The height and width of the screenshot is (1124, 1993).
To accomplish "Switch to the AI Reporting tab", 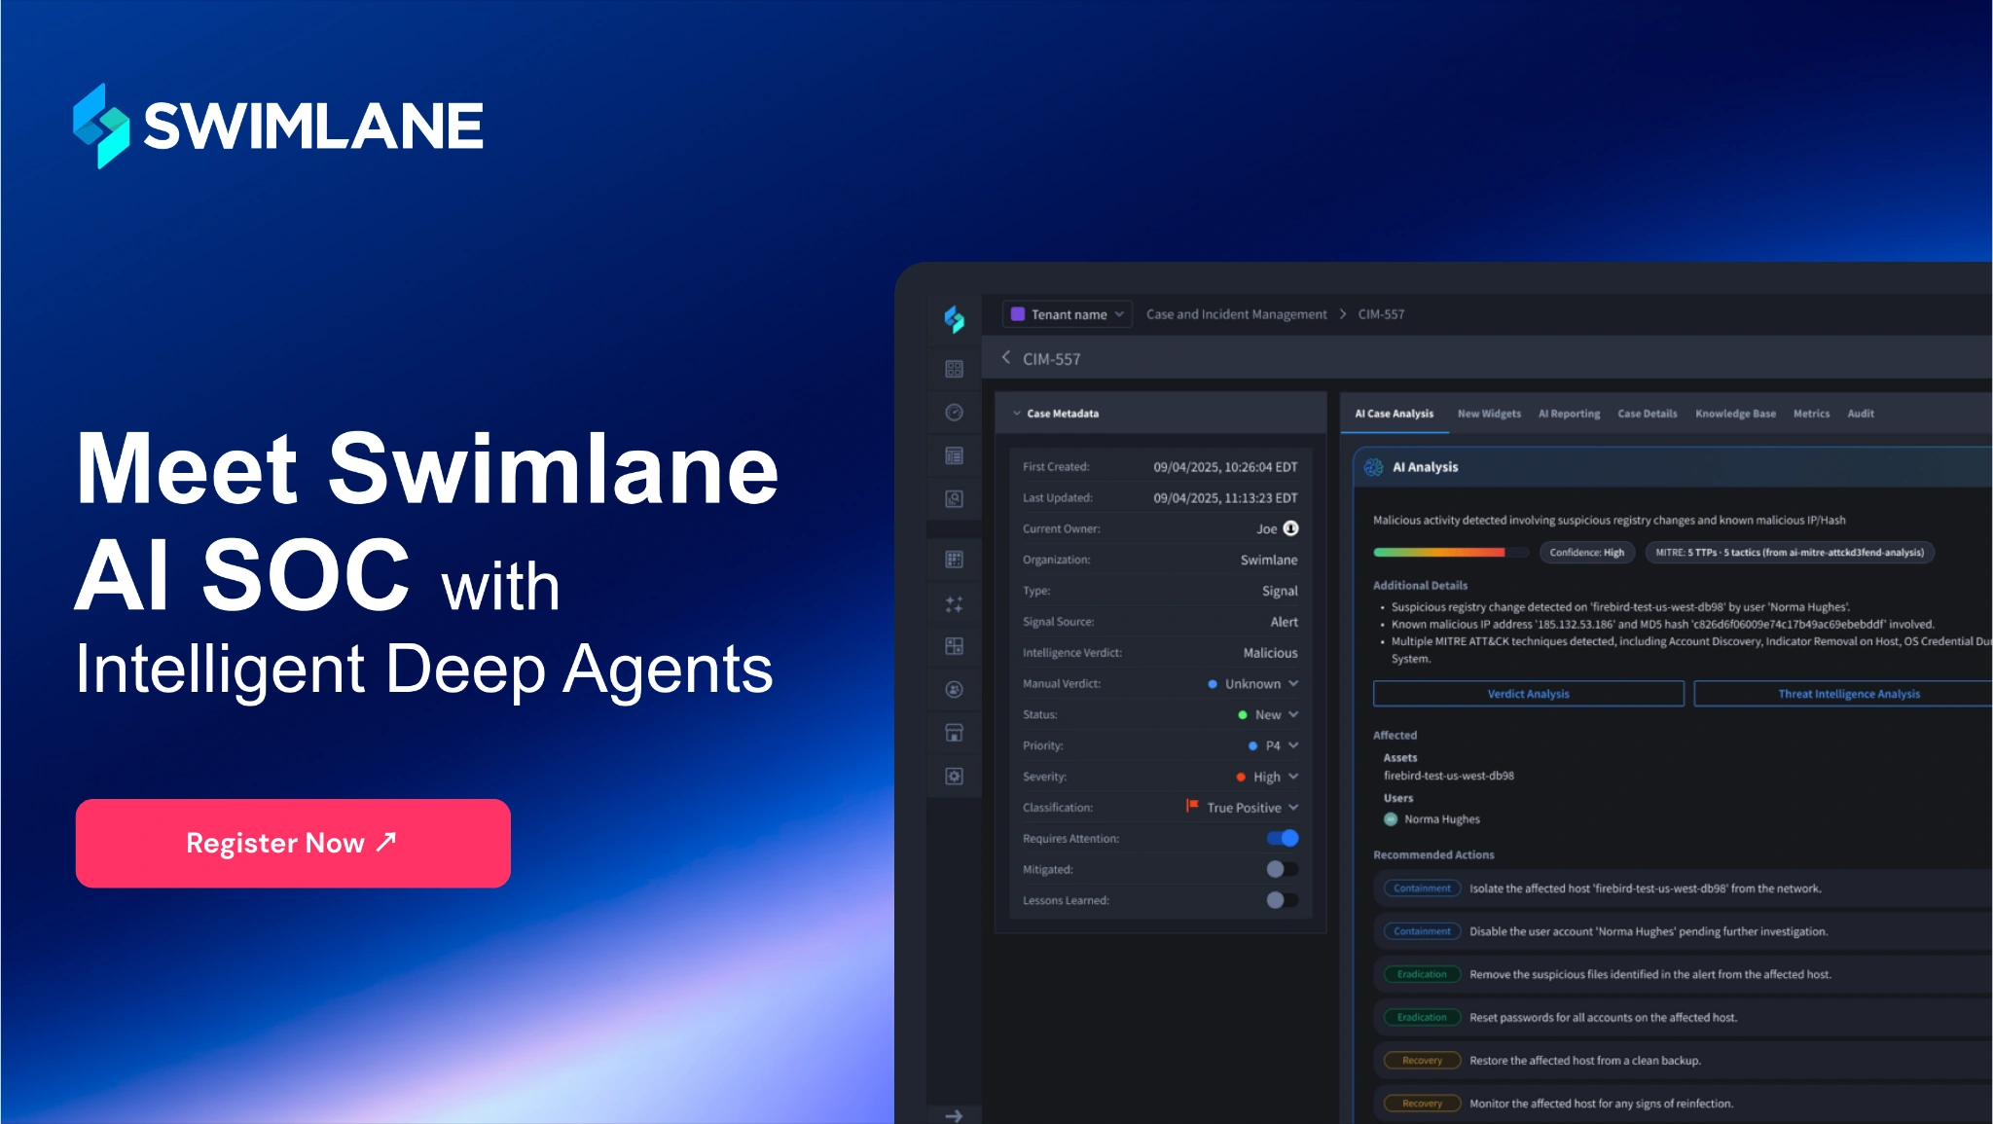I will click(1569, 414).
